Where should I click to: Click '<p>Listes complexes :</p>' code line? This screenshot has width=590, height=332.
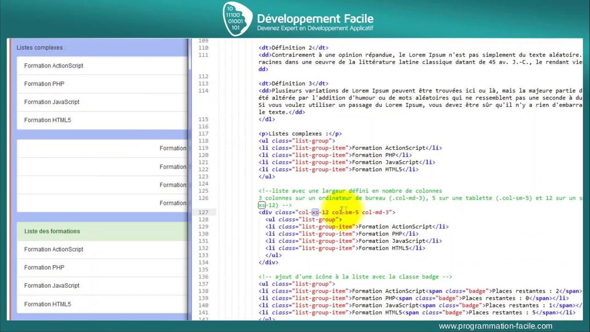coord(300,134)
